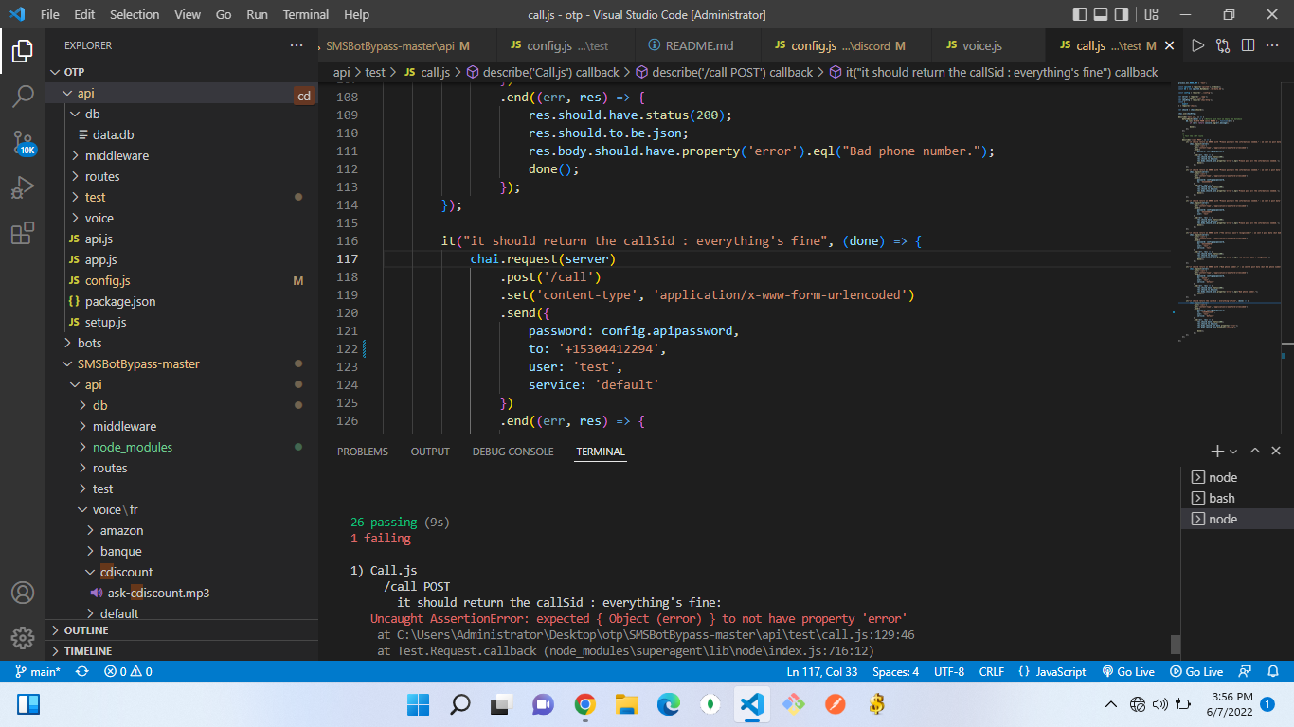This screenshot has height=727, width=1294.
Task: Change encoding UTF-8 in status bar
Action: pos(949,671)
